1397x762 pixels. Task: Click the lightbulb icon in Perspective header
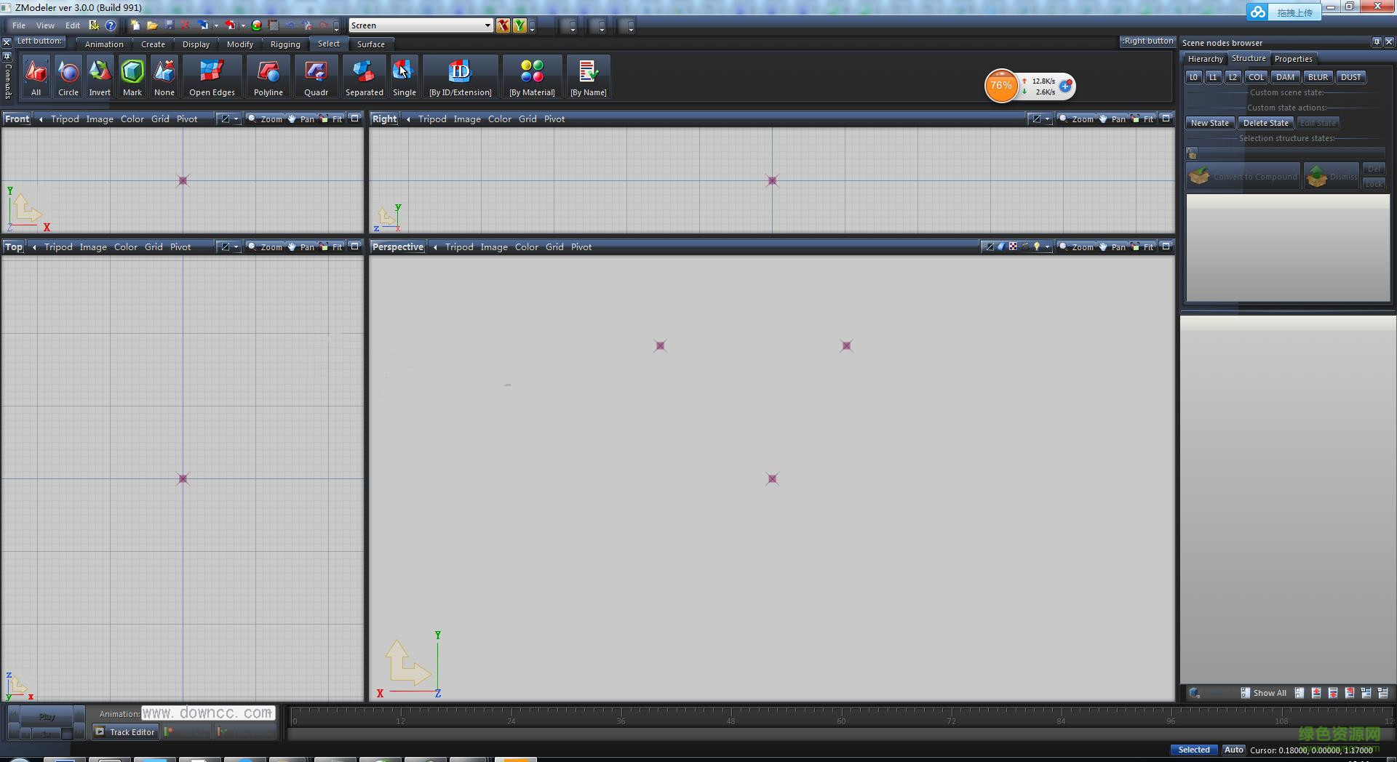click(x=1036, y=246)
